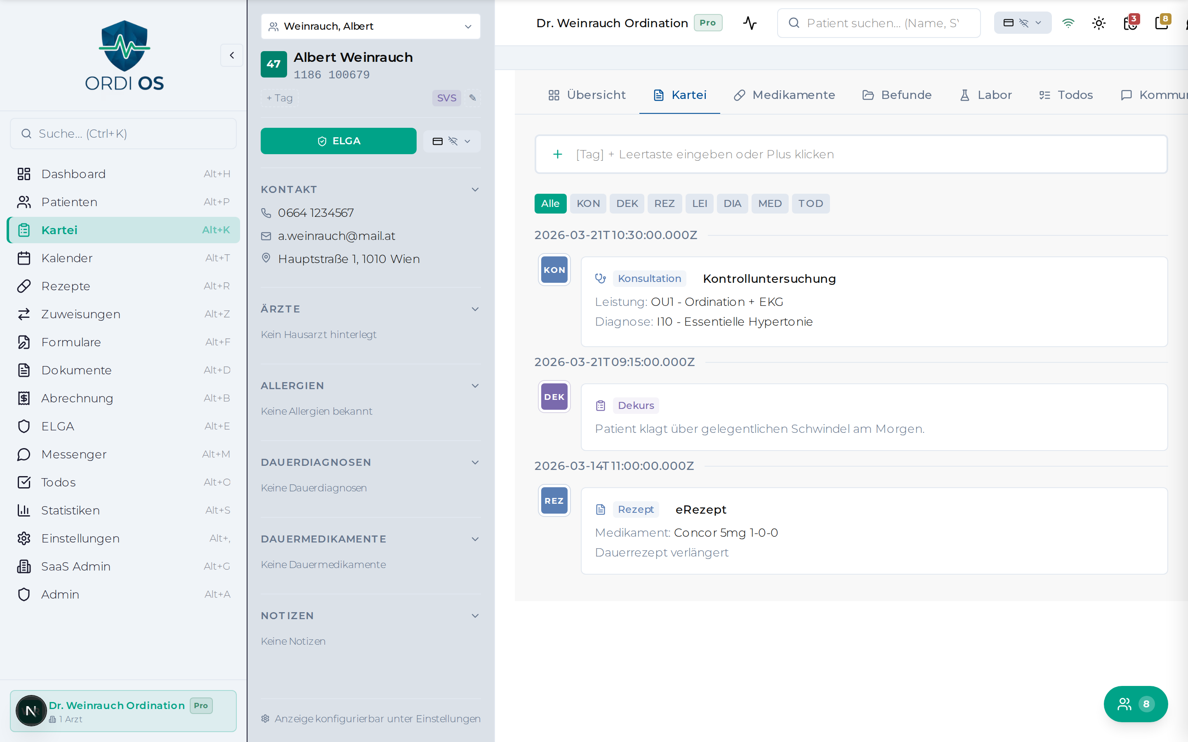Collapse the ALLERGIEN section

[475, 386]
